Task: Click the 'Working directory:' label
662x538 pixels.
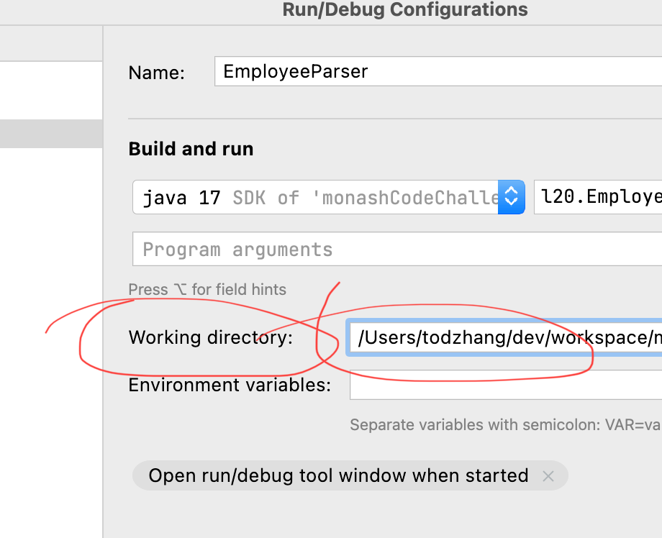Action: [211, 337]
